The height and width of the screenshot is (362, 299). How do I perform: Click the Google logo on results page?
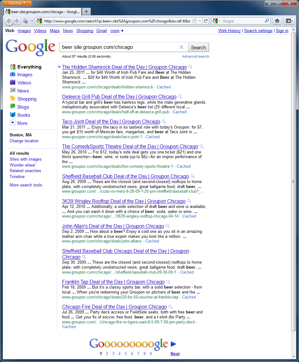pyautogui.click(x=30, y=47)
